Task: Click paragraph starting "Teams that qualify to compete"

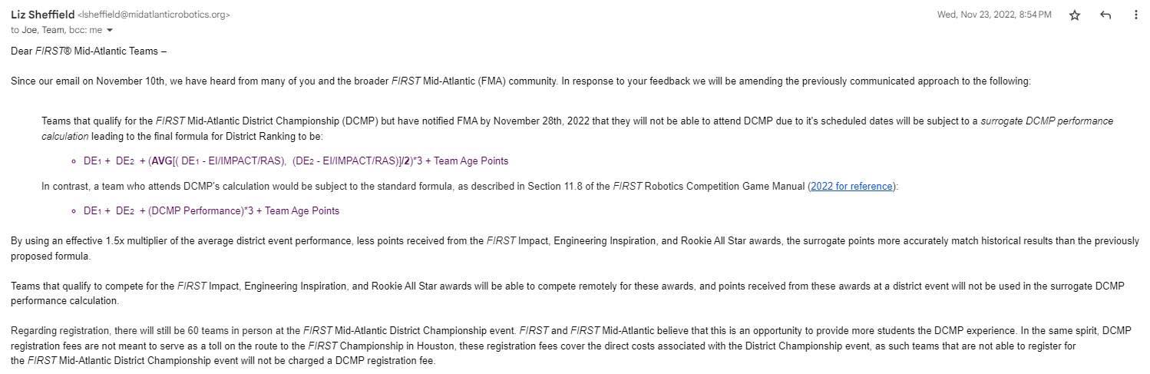Action: click(567, 293)
